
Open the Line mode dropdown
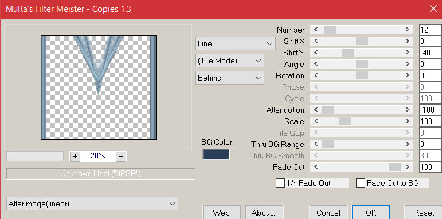[x=236, y=44]
